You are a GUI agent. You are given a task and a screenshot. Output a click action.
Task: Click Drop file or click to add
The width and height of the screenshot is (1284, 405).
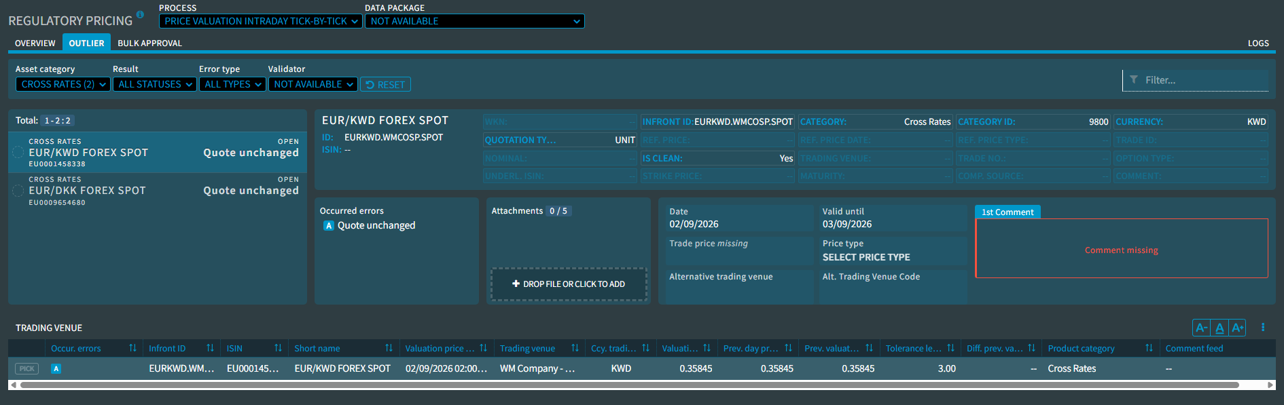569,284
